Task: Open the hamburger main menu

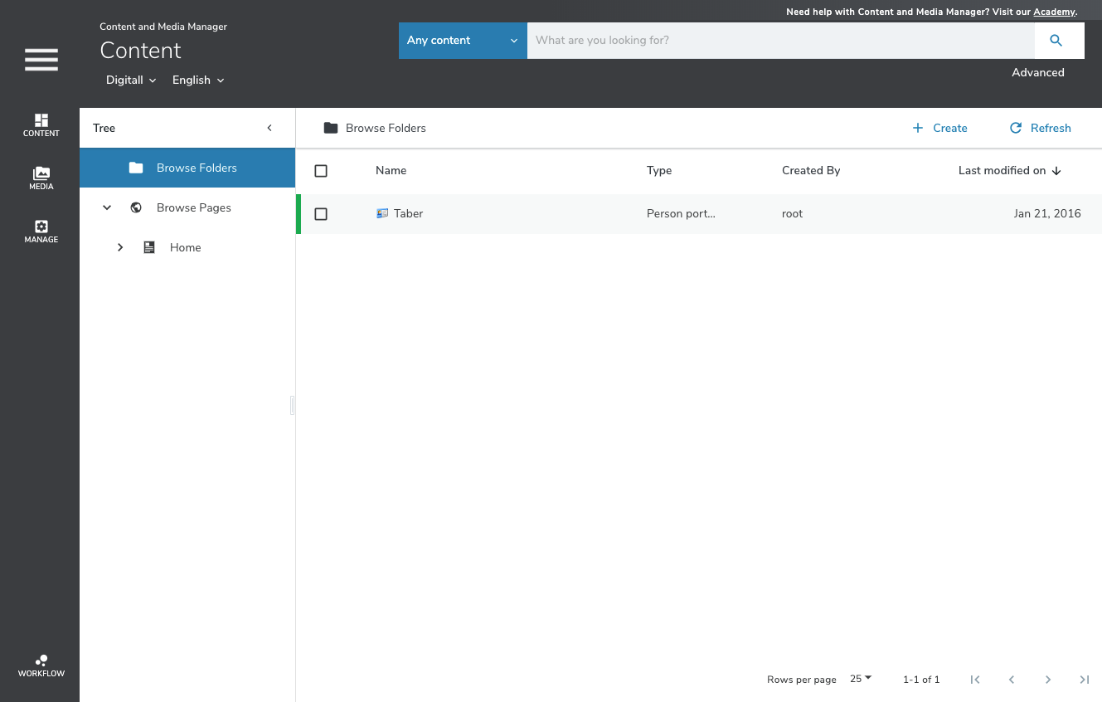Action: (x=41, y=60)
